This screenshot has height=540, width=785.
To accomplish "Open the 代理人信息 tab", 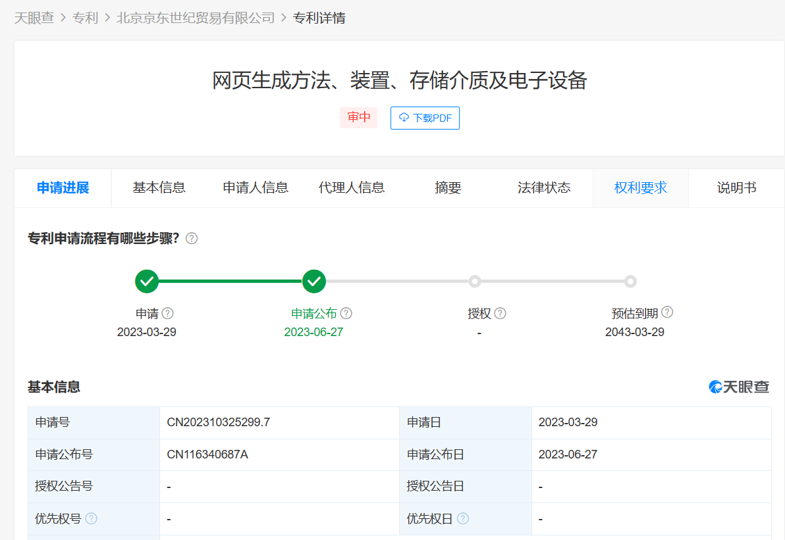I will tap(352, 188).
